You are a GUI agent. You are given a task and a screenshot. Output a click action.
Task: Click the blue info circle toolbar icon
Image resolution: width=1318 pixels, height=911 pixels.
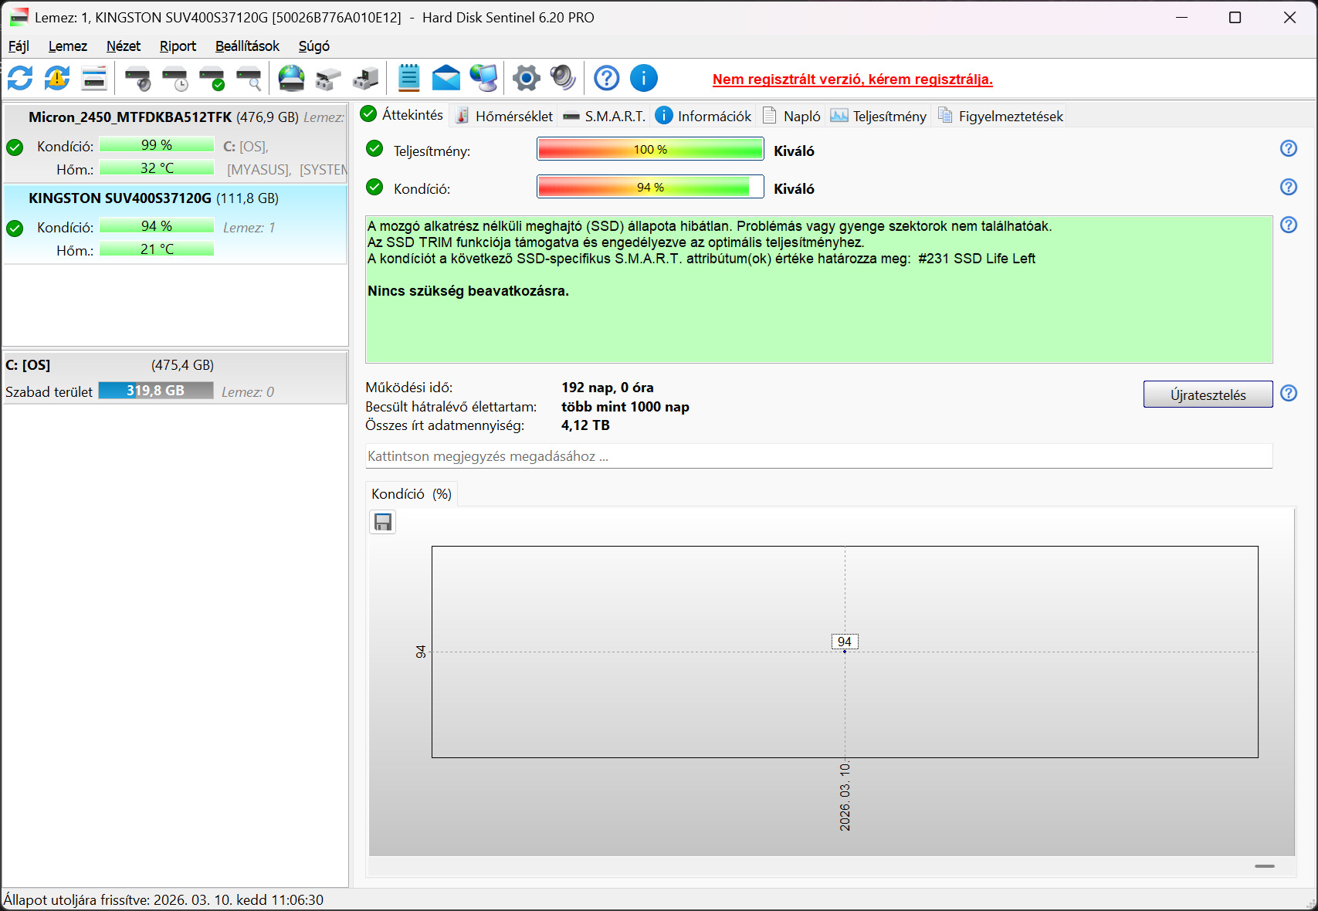(x=644, y=78)
